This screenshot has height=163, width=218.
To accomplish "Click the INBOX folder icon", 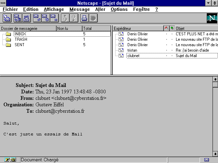I will pyautogui.click(x=8, y=34).
